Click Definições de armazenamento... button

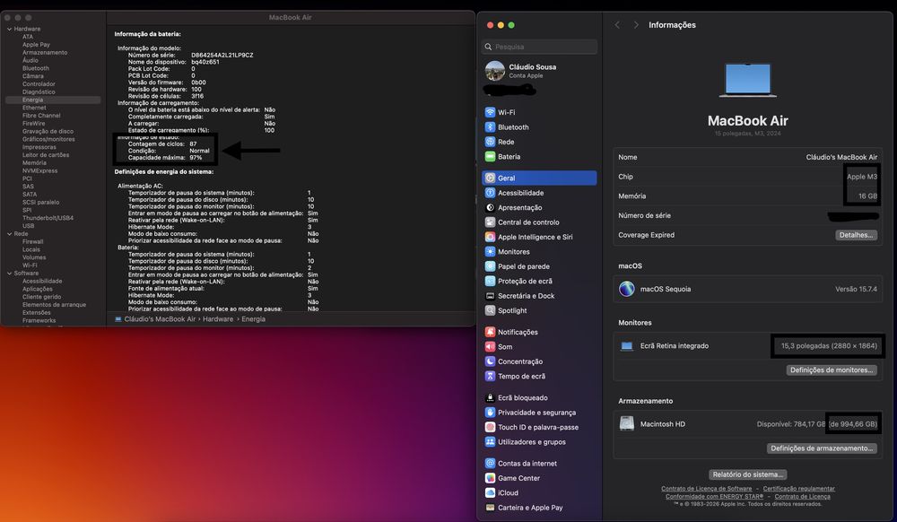(822, 448)
